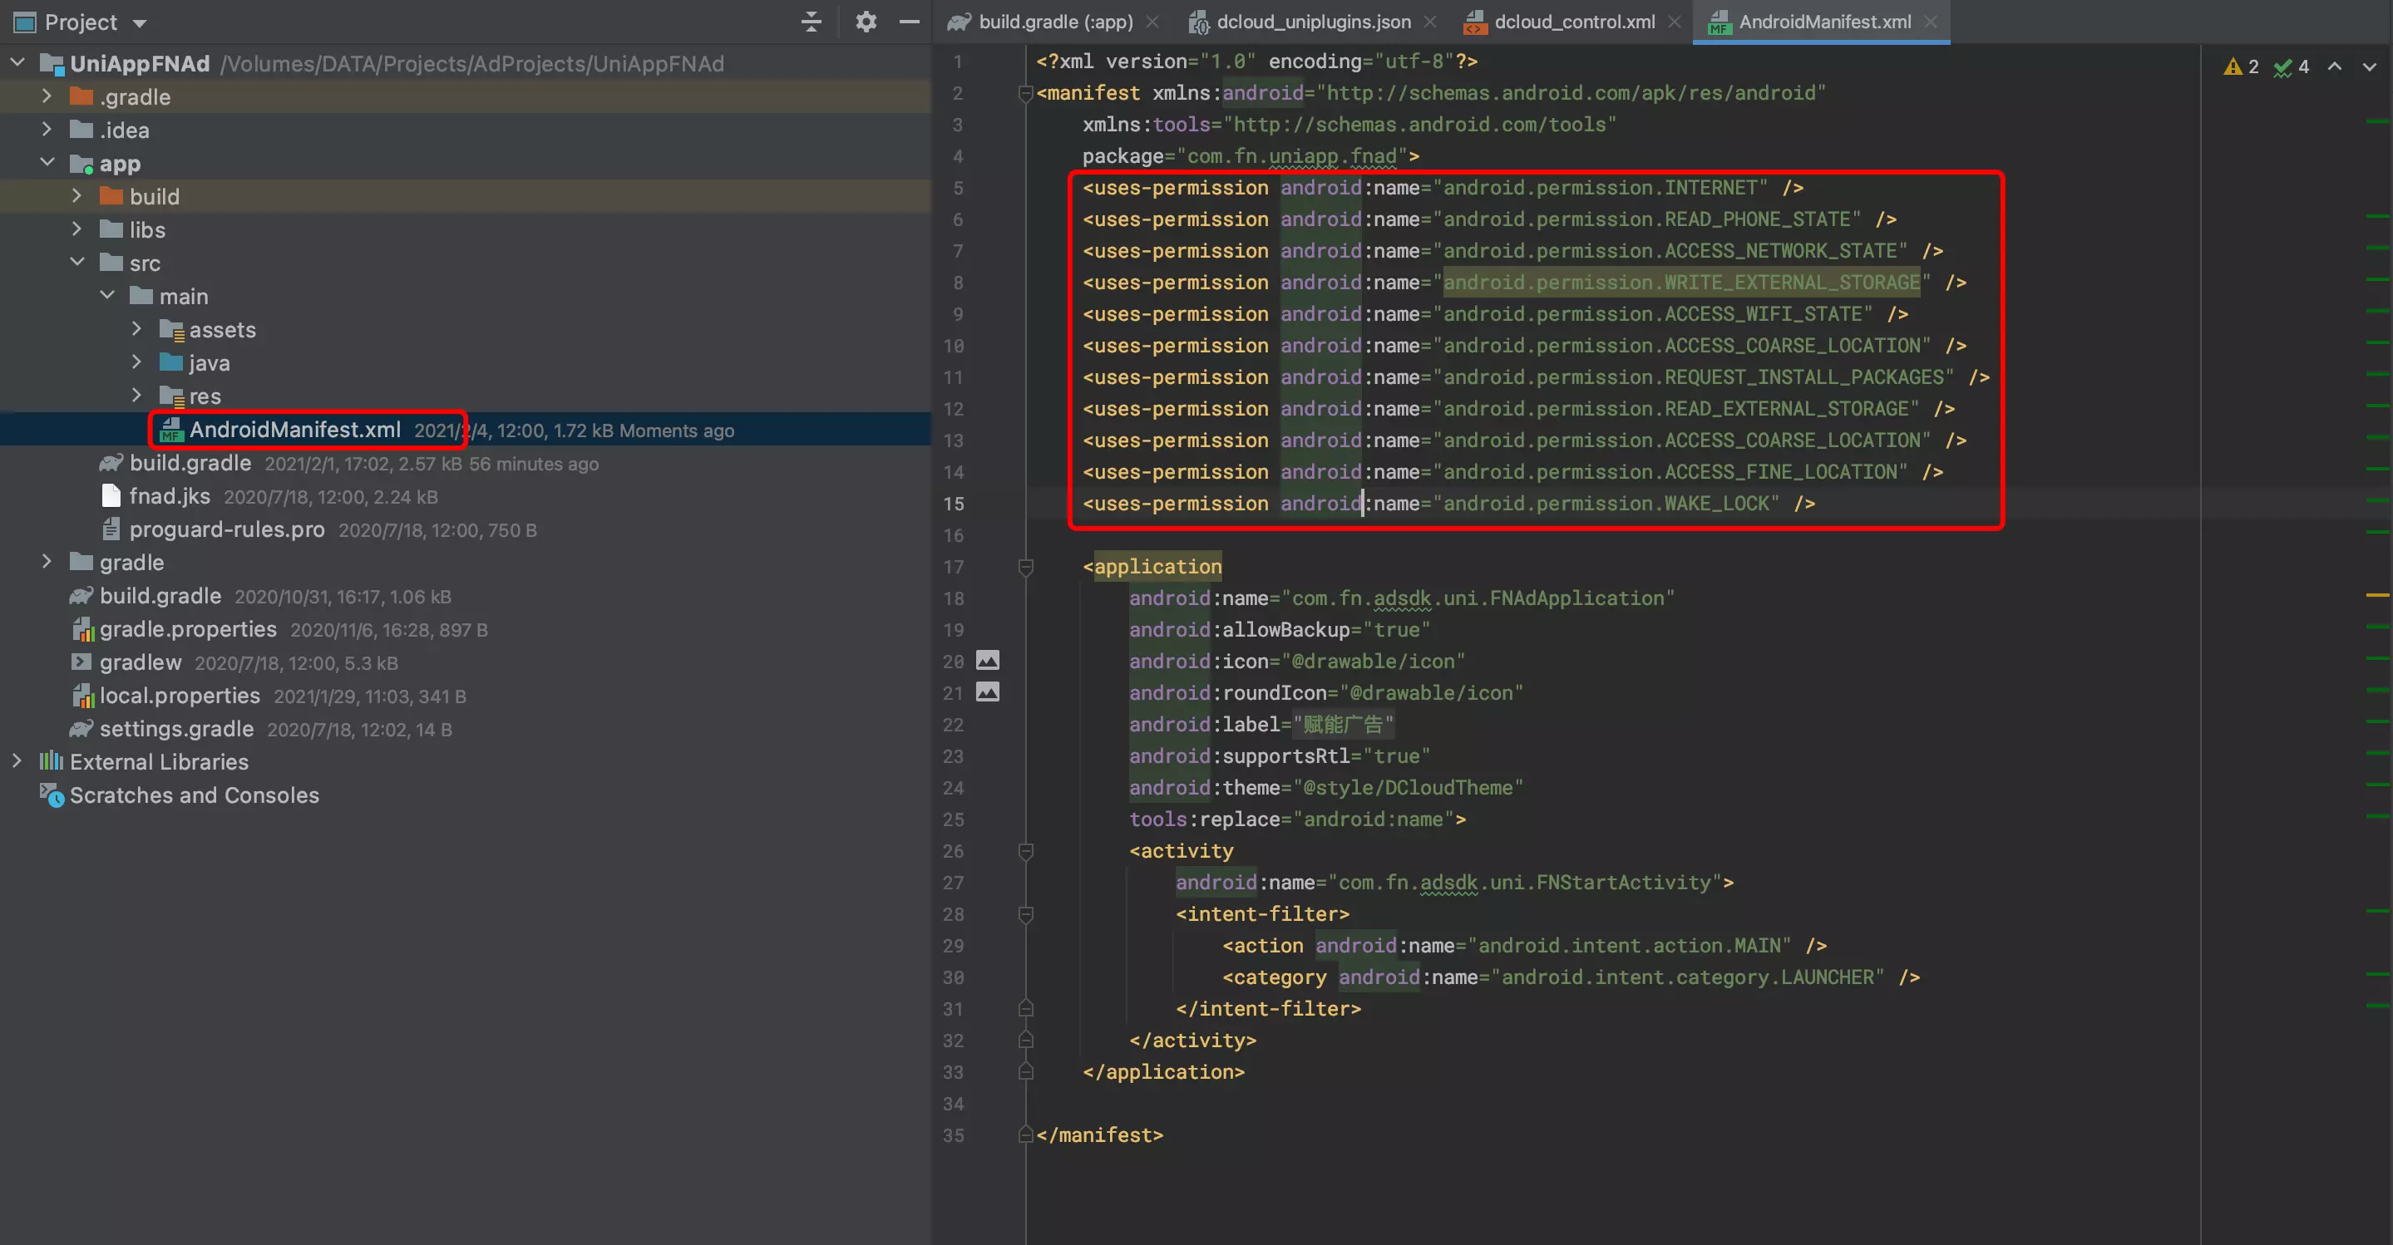Expand the libs folder
The width and height of the screenshot is (2393, 1245).
tap(77, 229)
